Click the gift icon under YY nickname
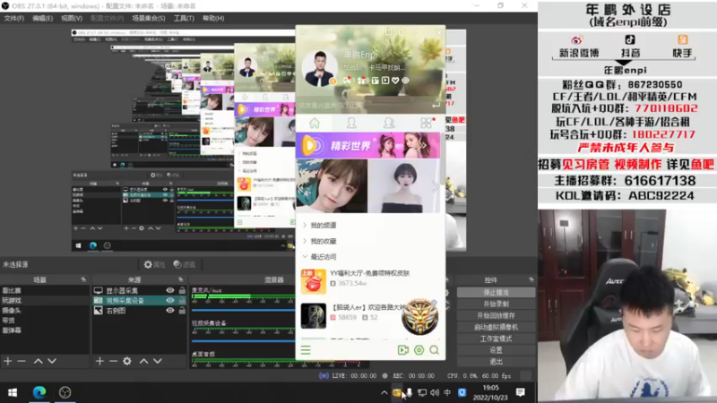717x403 pixels. [x=364, y=81]
